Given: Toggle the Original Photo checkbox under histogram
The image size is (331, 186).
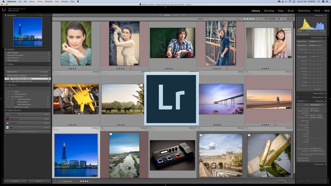Looking at the screenshot, I should point(298,34).
